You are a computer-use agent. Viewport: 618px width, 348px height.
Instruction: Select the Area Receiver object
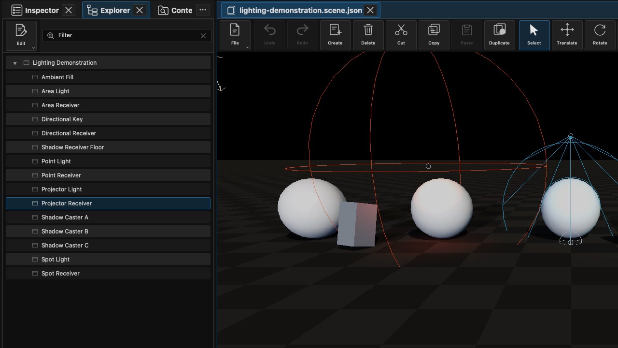tap(108, 105)
